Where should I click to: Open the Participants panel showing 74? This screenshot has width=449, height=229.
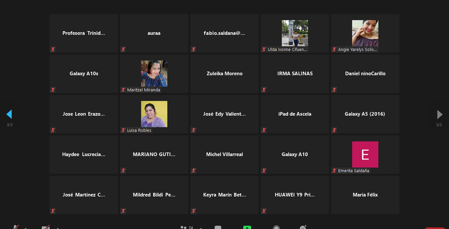pyautogui.click(x=186, y=228)
